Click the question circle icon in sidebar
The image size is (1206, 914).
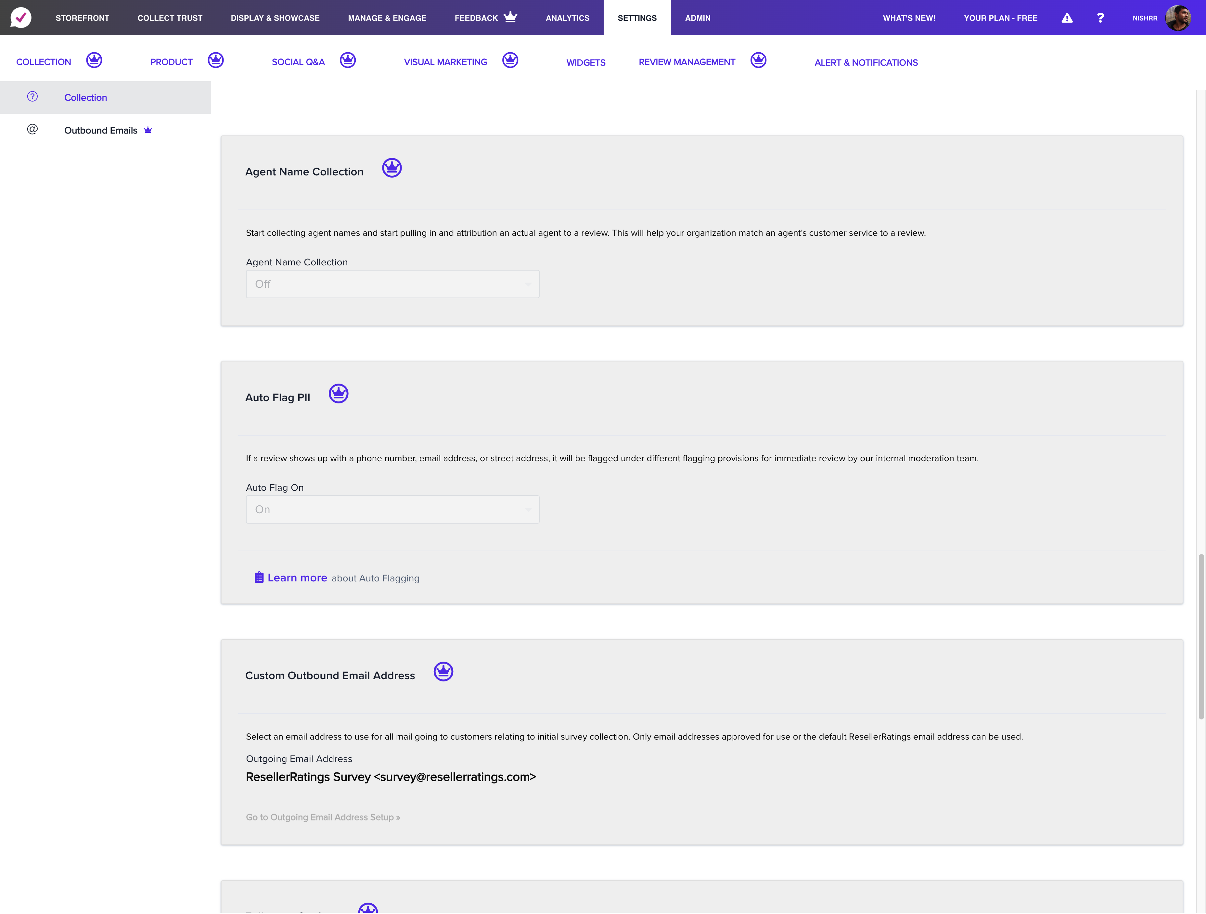click(32, 96)
